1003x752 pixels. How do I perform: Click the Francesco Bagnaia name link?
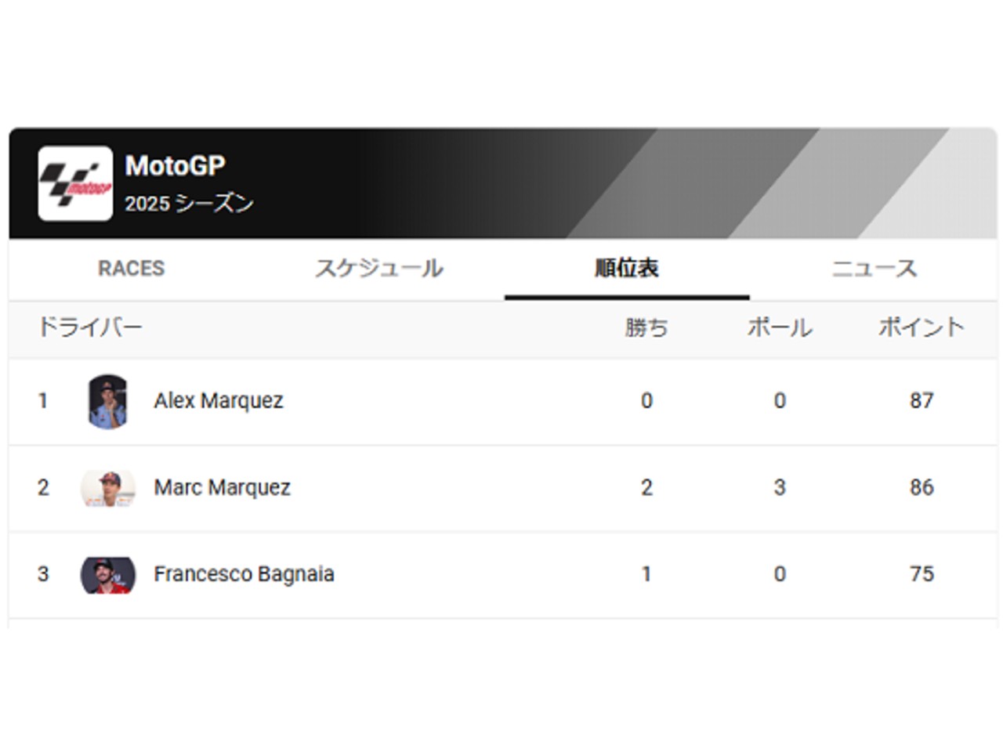coord(244,574)
